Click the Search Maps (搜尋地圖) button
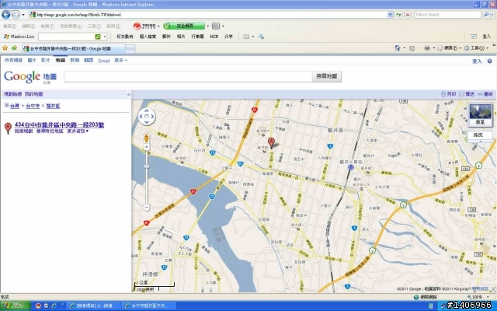 coord(326,76)
